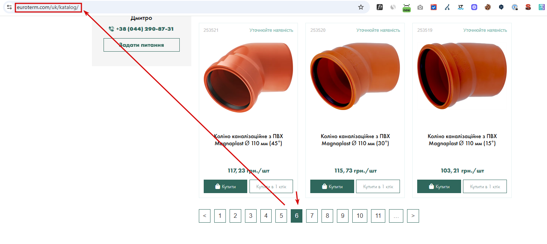Open the red checkmark calendar extension
The image size is (547, 244).
(x=434, y=7)
